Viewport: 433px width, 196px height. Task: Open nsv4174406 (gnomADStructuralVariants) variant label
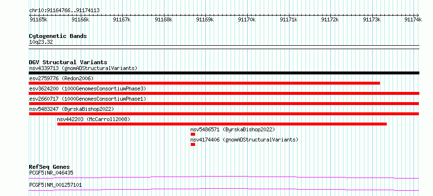coord(244,140)
